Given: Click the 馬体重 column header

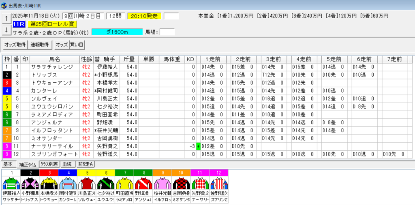Looking at the screenshot, I should coord(172,59).
